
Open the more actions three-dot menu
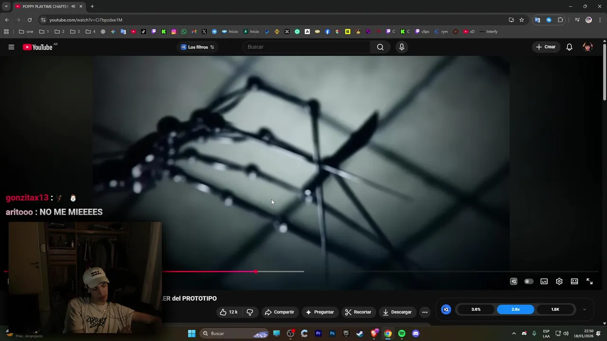[x=425, y=312]
